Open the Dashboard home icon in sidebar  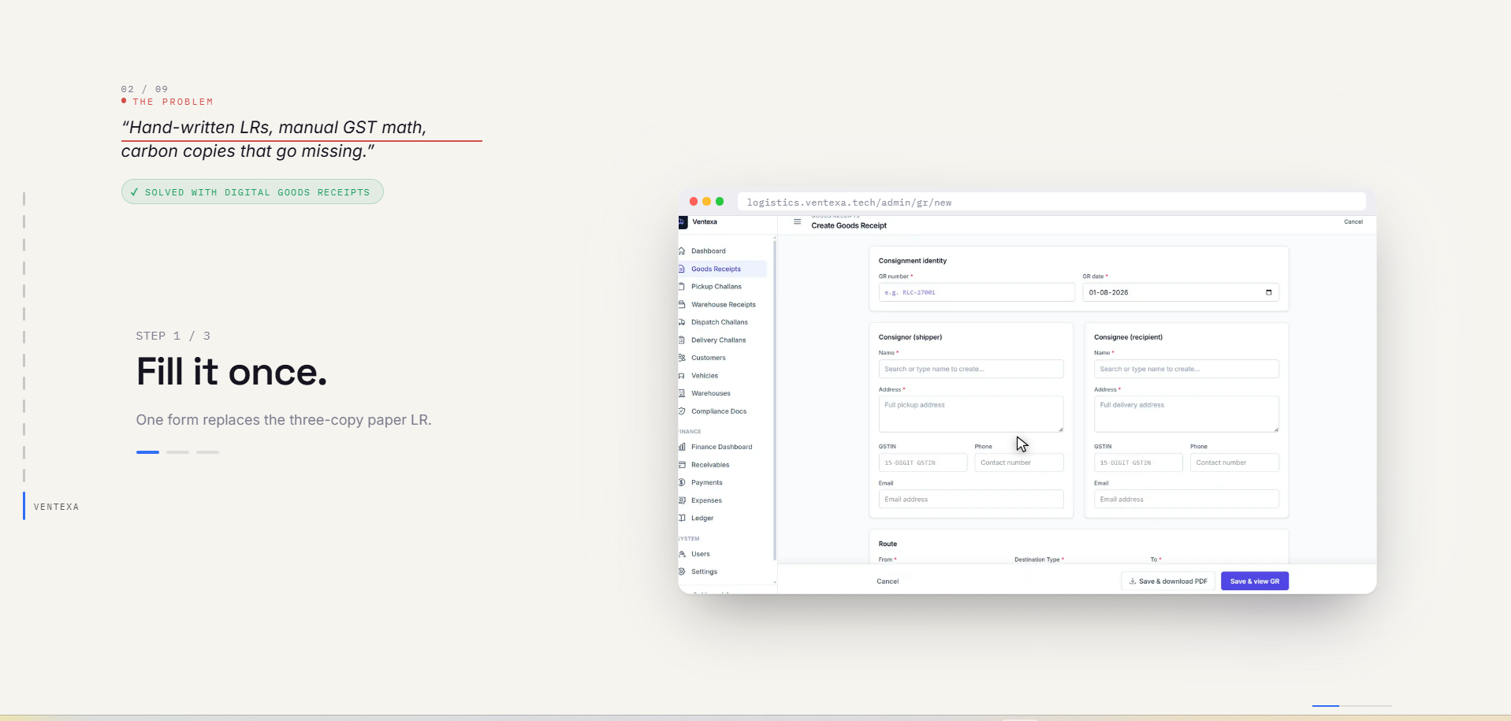pos(682,251)
